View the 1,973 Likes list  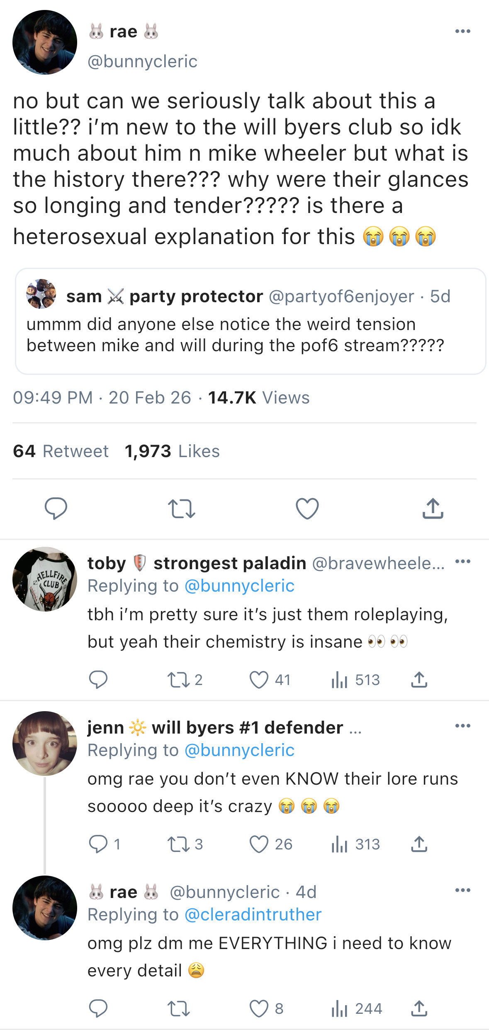(172, 451)
